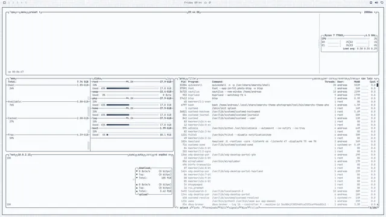This screenshot has height=217, width=386.
Task: Select next sort column arrow after cpu lazy
Action: (375, 78)
